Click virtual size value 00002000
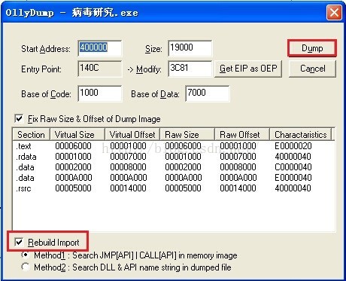 [x=73, y=167]
